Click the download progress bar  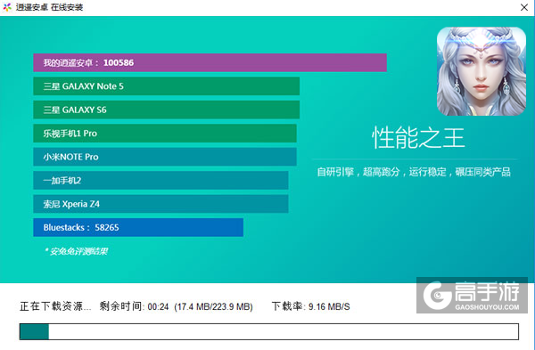coord(269,331)
